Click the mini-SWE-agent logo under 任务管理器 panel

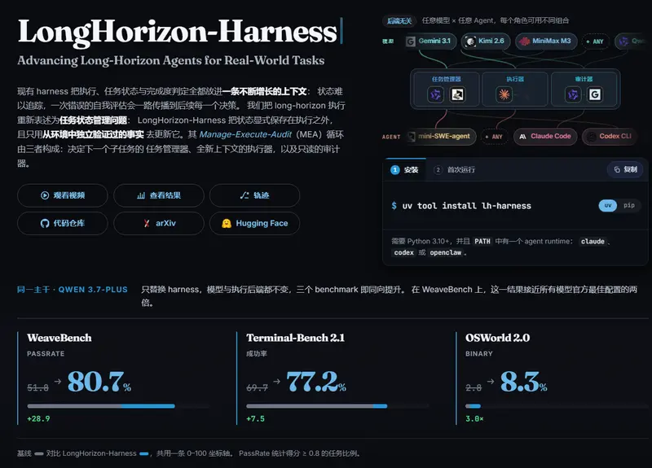[457, 94]
